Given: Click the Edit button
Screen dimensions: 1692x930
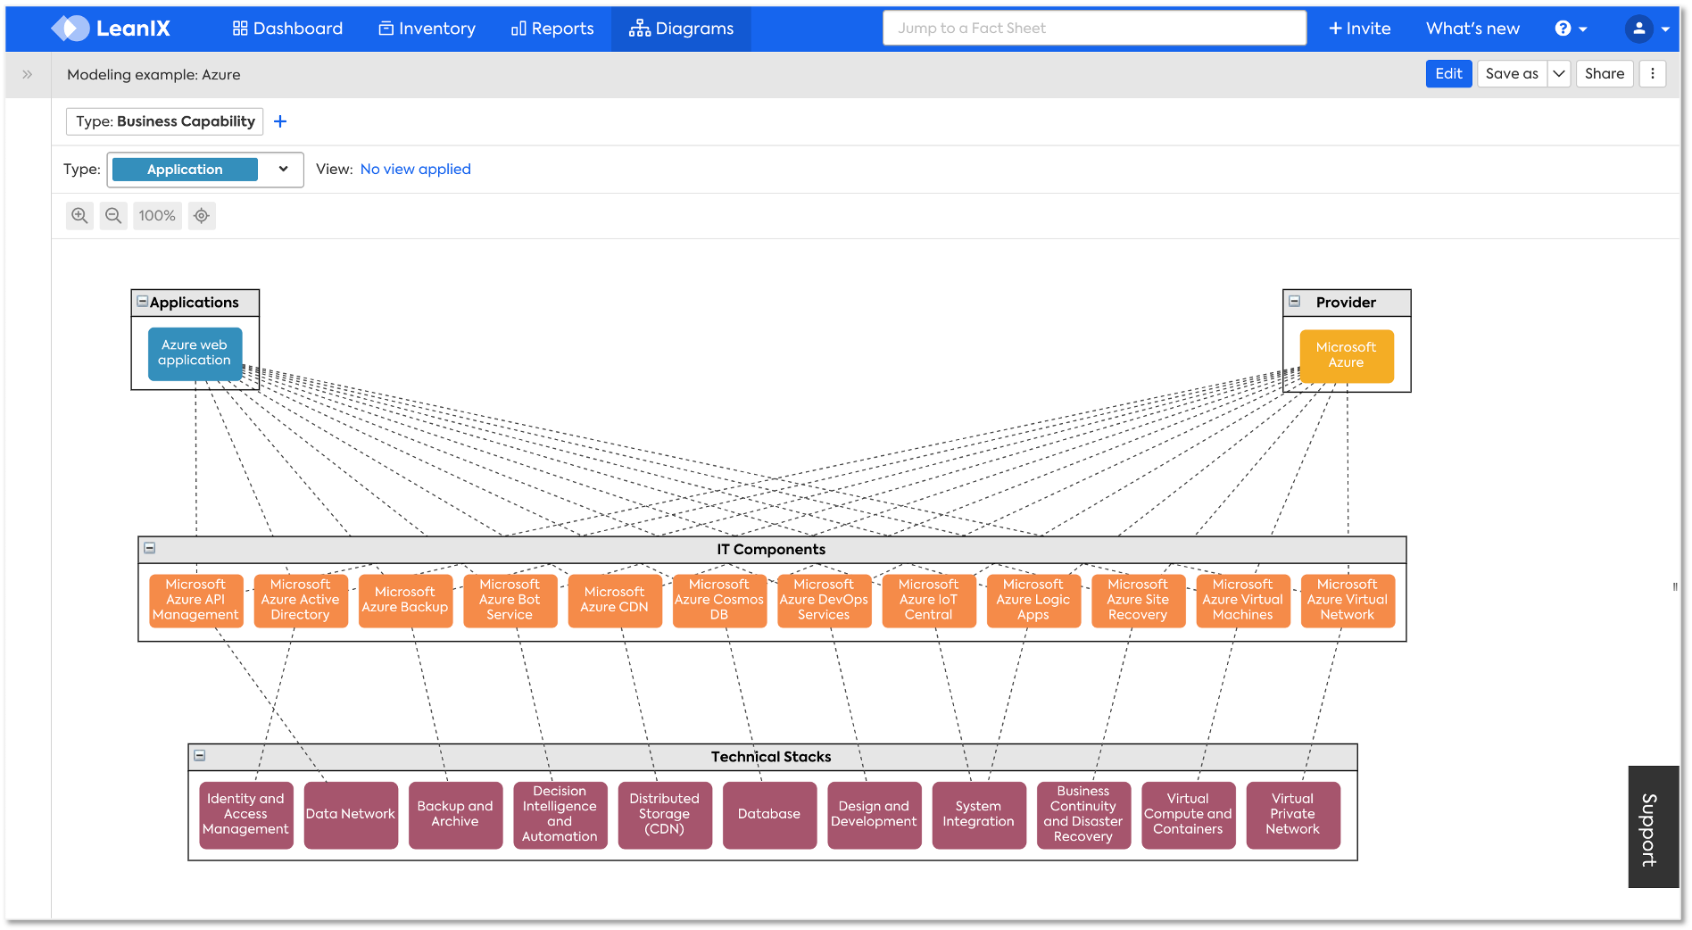Looking at the screenshot, I should pyautogui.click(x=1448, y=74).
